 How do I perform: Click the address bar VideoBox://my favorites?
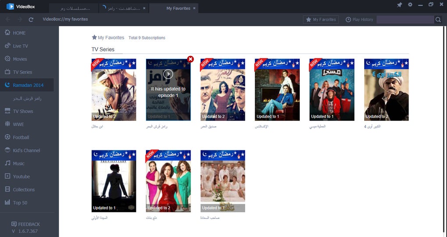tap(65, 19)
